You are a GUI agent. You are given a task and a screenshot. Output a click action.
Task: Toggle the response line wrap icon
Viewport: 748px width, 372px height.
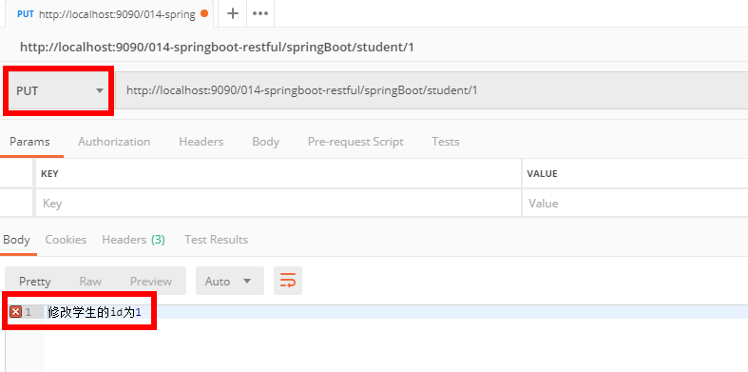click(x=288, y=281)
